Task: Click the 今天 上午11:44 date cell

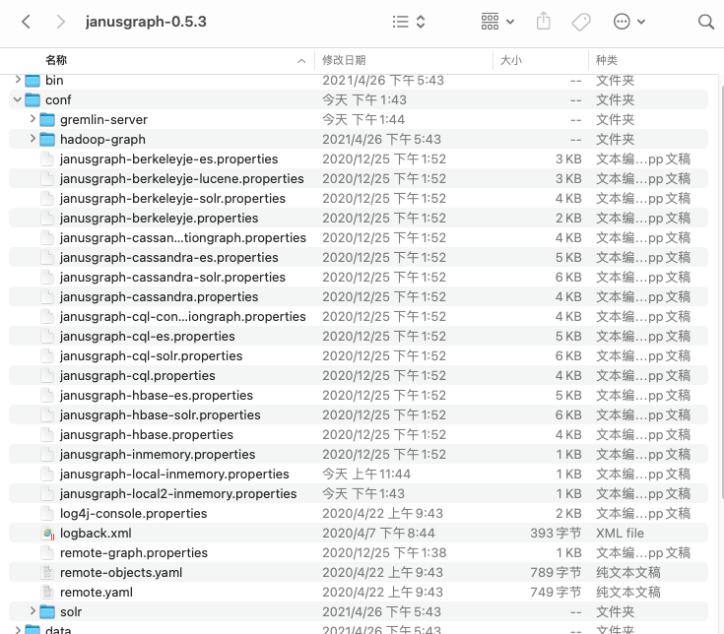Action: [366, 474]
